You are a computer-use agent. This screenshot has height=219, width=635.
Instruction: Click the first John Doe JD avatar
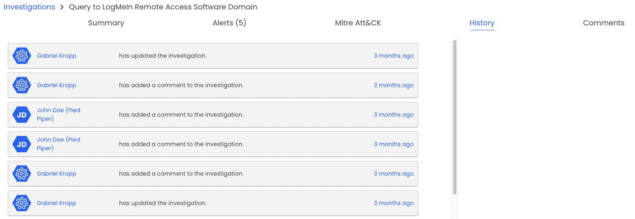coord(22,115)
